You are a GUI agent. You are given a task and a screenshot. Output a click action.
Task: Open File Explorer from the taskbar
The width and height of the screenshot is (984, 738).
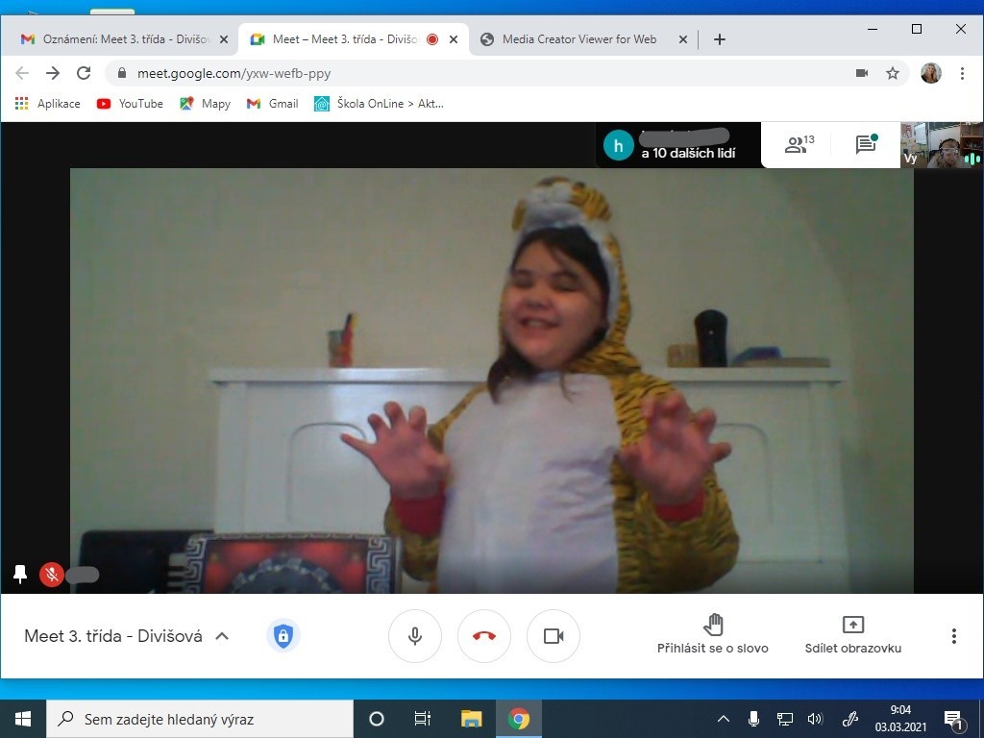pos(471,719)
